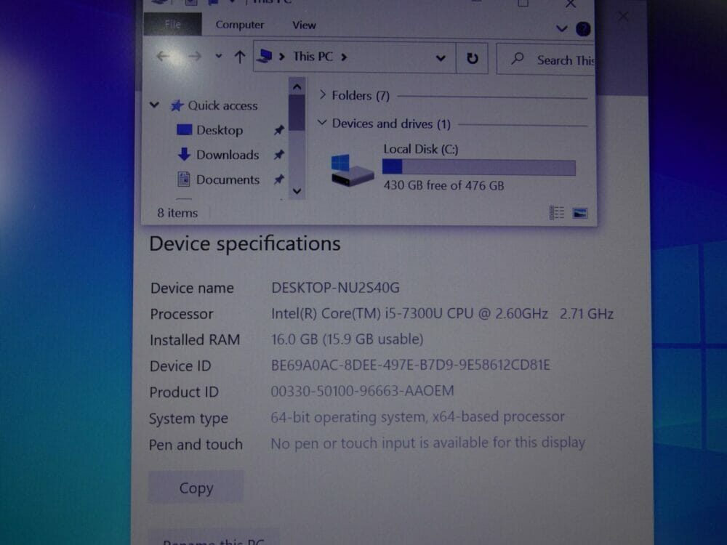The height and width of the screenshot is (545, 727).
Task: Click the pin icon beside Documents
Action: [x=278, y=179]
